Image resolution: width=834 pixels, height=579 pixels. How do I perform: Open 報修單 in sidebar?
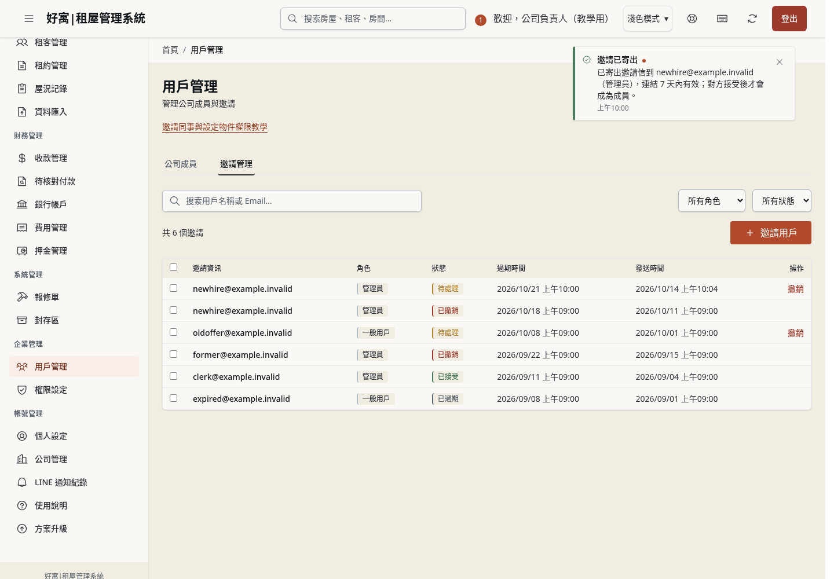[74, 297]
